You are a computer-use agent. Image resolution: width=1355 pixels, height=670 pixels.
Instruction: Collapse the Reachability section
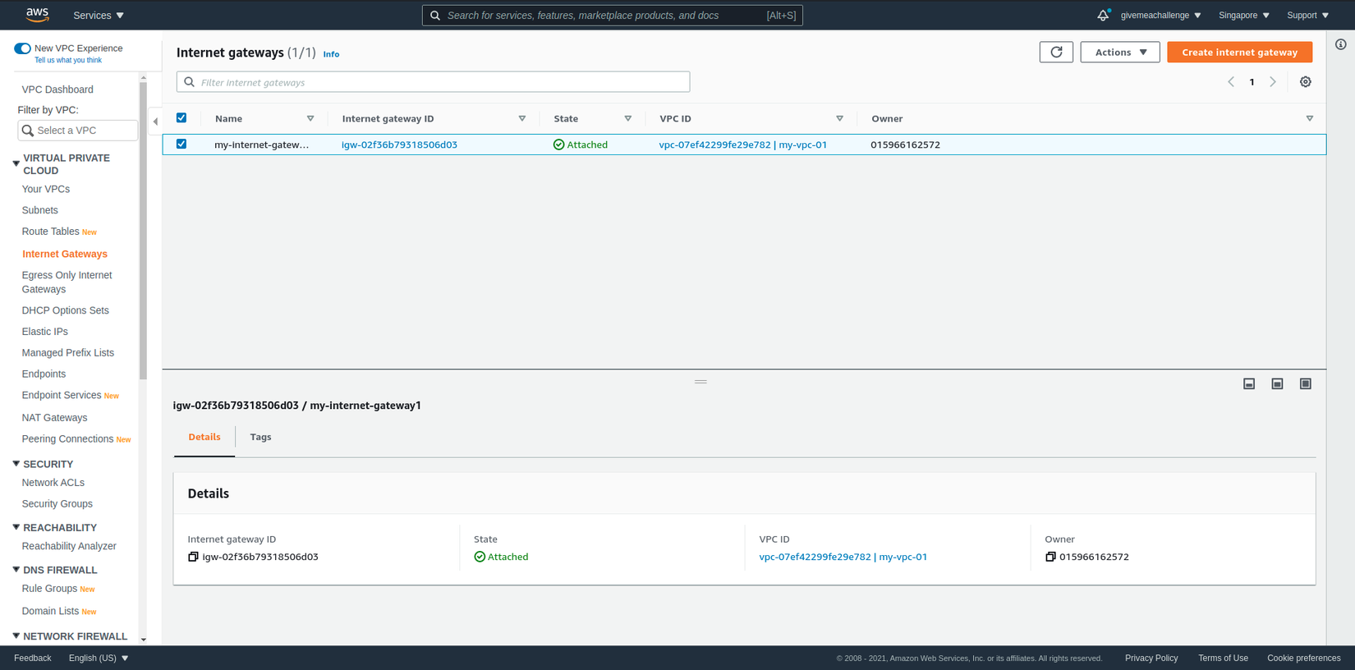16,527
